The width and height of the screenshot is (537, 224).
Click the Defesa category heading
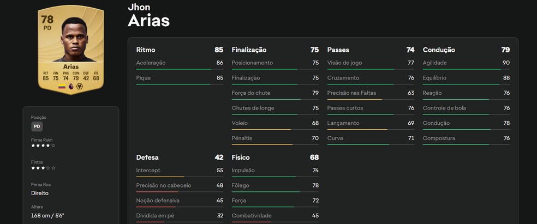point(147,158)
